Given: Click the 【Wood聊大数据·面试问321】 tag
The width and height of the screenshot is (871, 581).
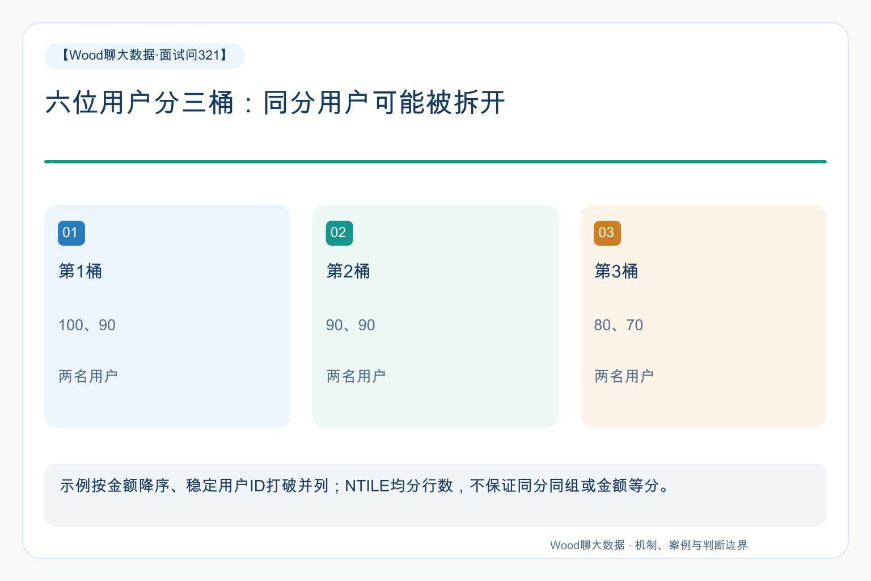Looking at the screenshot, I should [x=145, y=56].
